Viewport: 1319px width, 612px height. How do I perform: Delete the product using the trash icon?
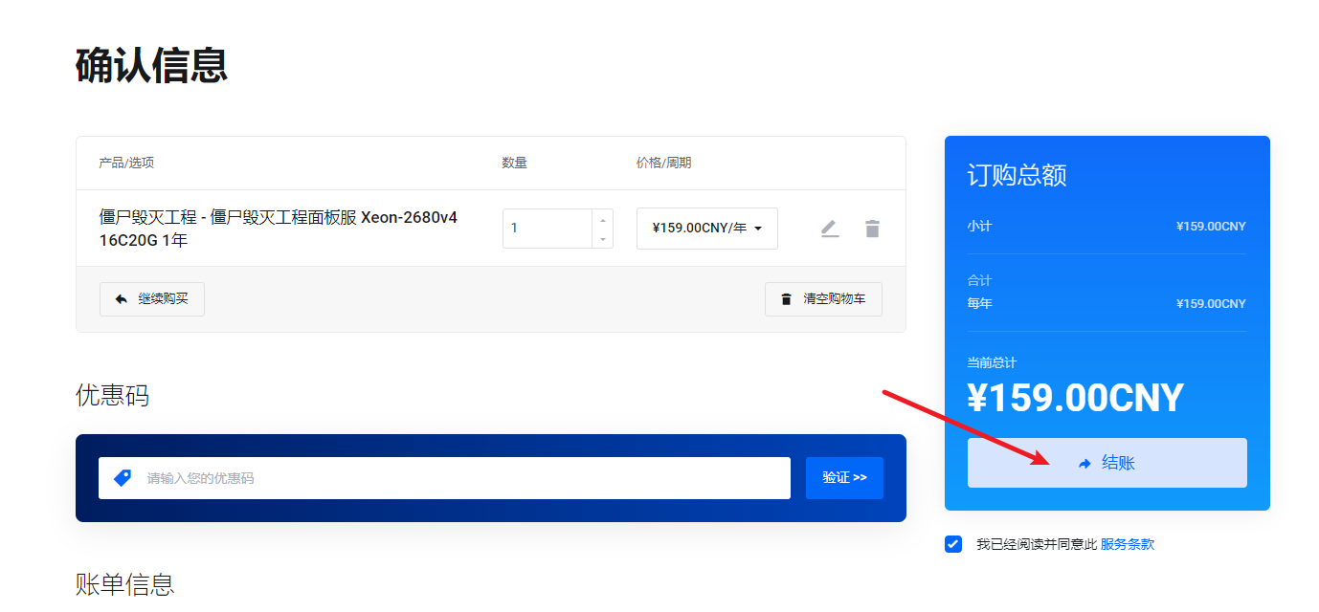coord(872,229)
